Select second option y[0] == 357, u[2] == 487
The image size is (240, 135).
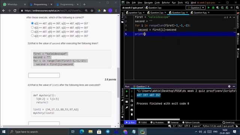tap(32, 27)
